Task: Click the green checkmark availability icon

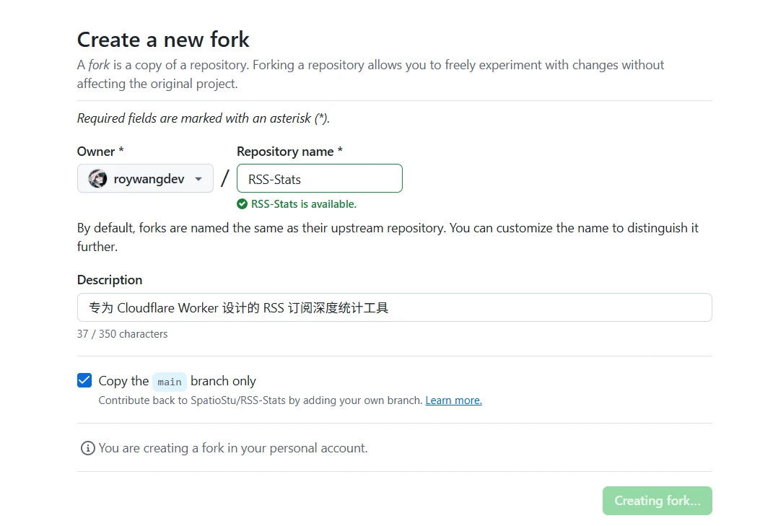Action: [243, 204]
